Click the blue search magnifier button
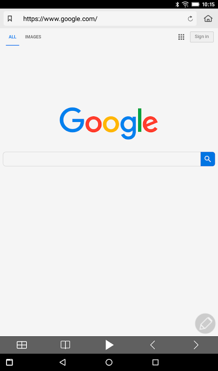This screenshot has width=218, height=371. pyautogui.click(x=208, y=159)
